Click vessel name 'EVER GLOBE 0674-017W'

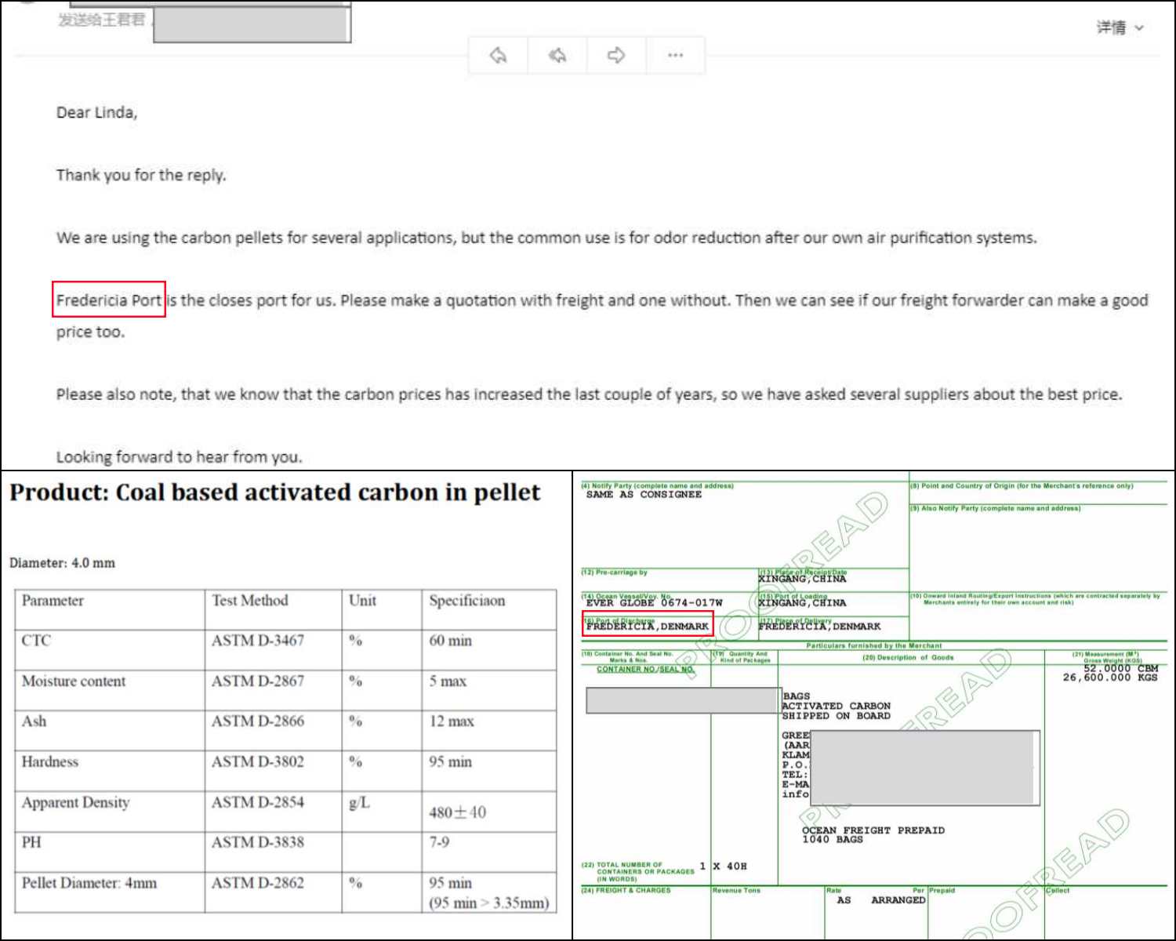click(655, 603)
